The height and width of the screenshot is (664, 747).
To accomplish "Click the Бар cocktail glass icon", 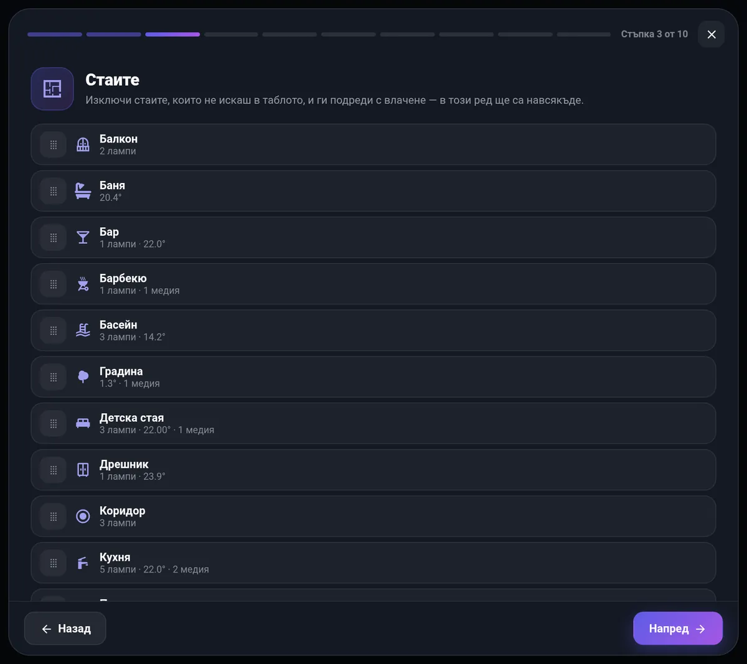I will pyautogui.click(x=83, y=238).
